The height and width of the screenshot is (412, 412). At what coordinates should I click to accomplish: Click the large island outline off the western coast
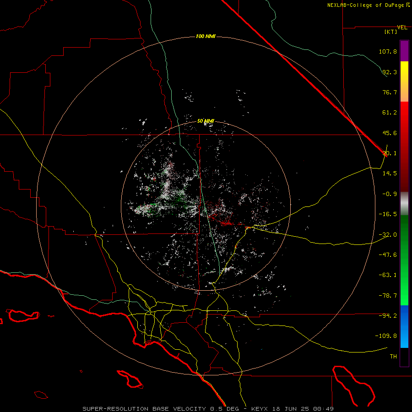point(23,315)
